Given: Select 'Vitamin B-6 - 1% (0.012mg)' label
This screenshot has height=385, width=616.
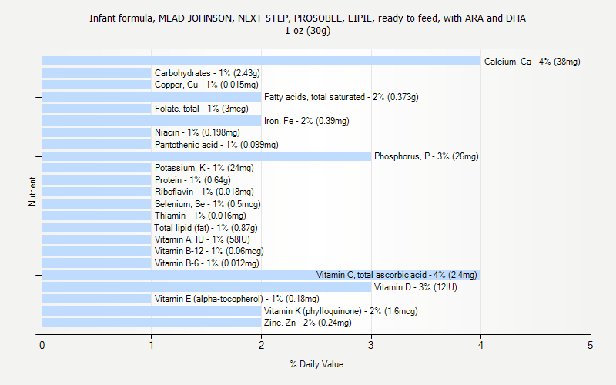Looking at the screenshot, I should click(206, 263).
